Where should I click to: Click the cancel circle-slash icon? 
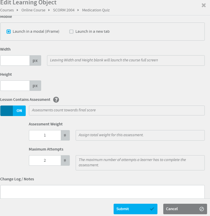click(x=202, y=209)
